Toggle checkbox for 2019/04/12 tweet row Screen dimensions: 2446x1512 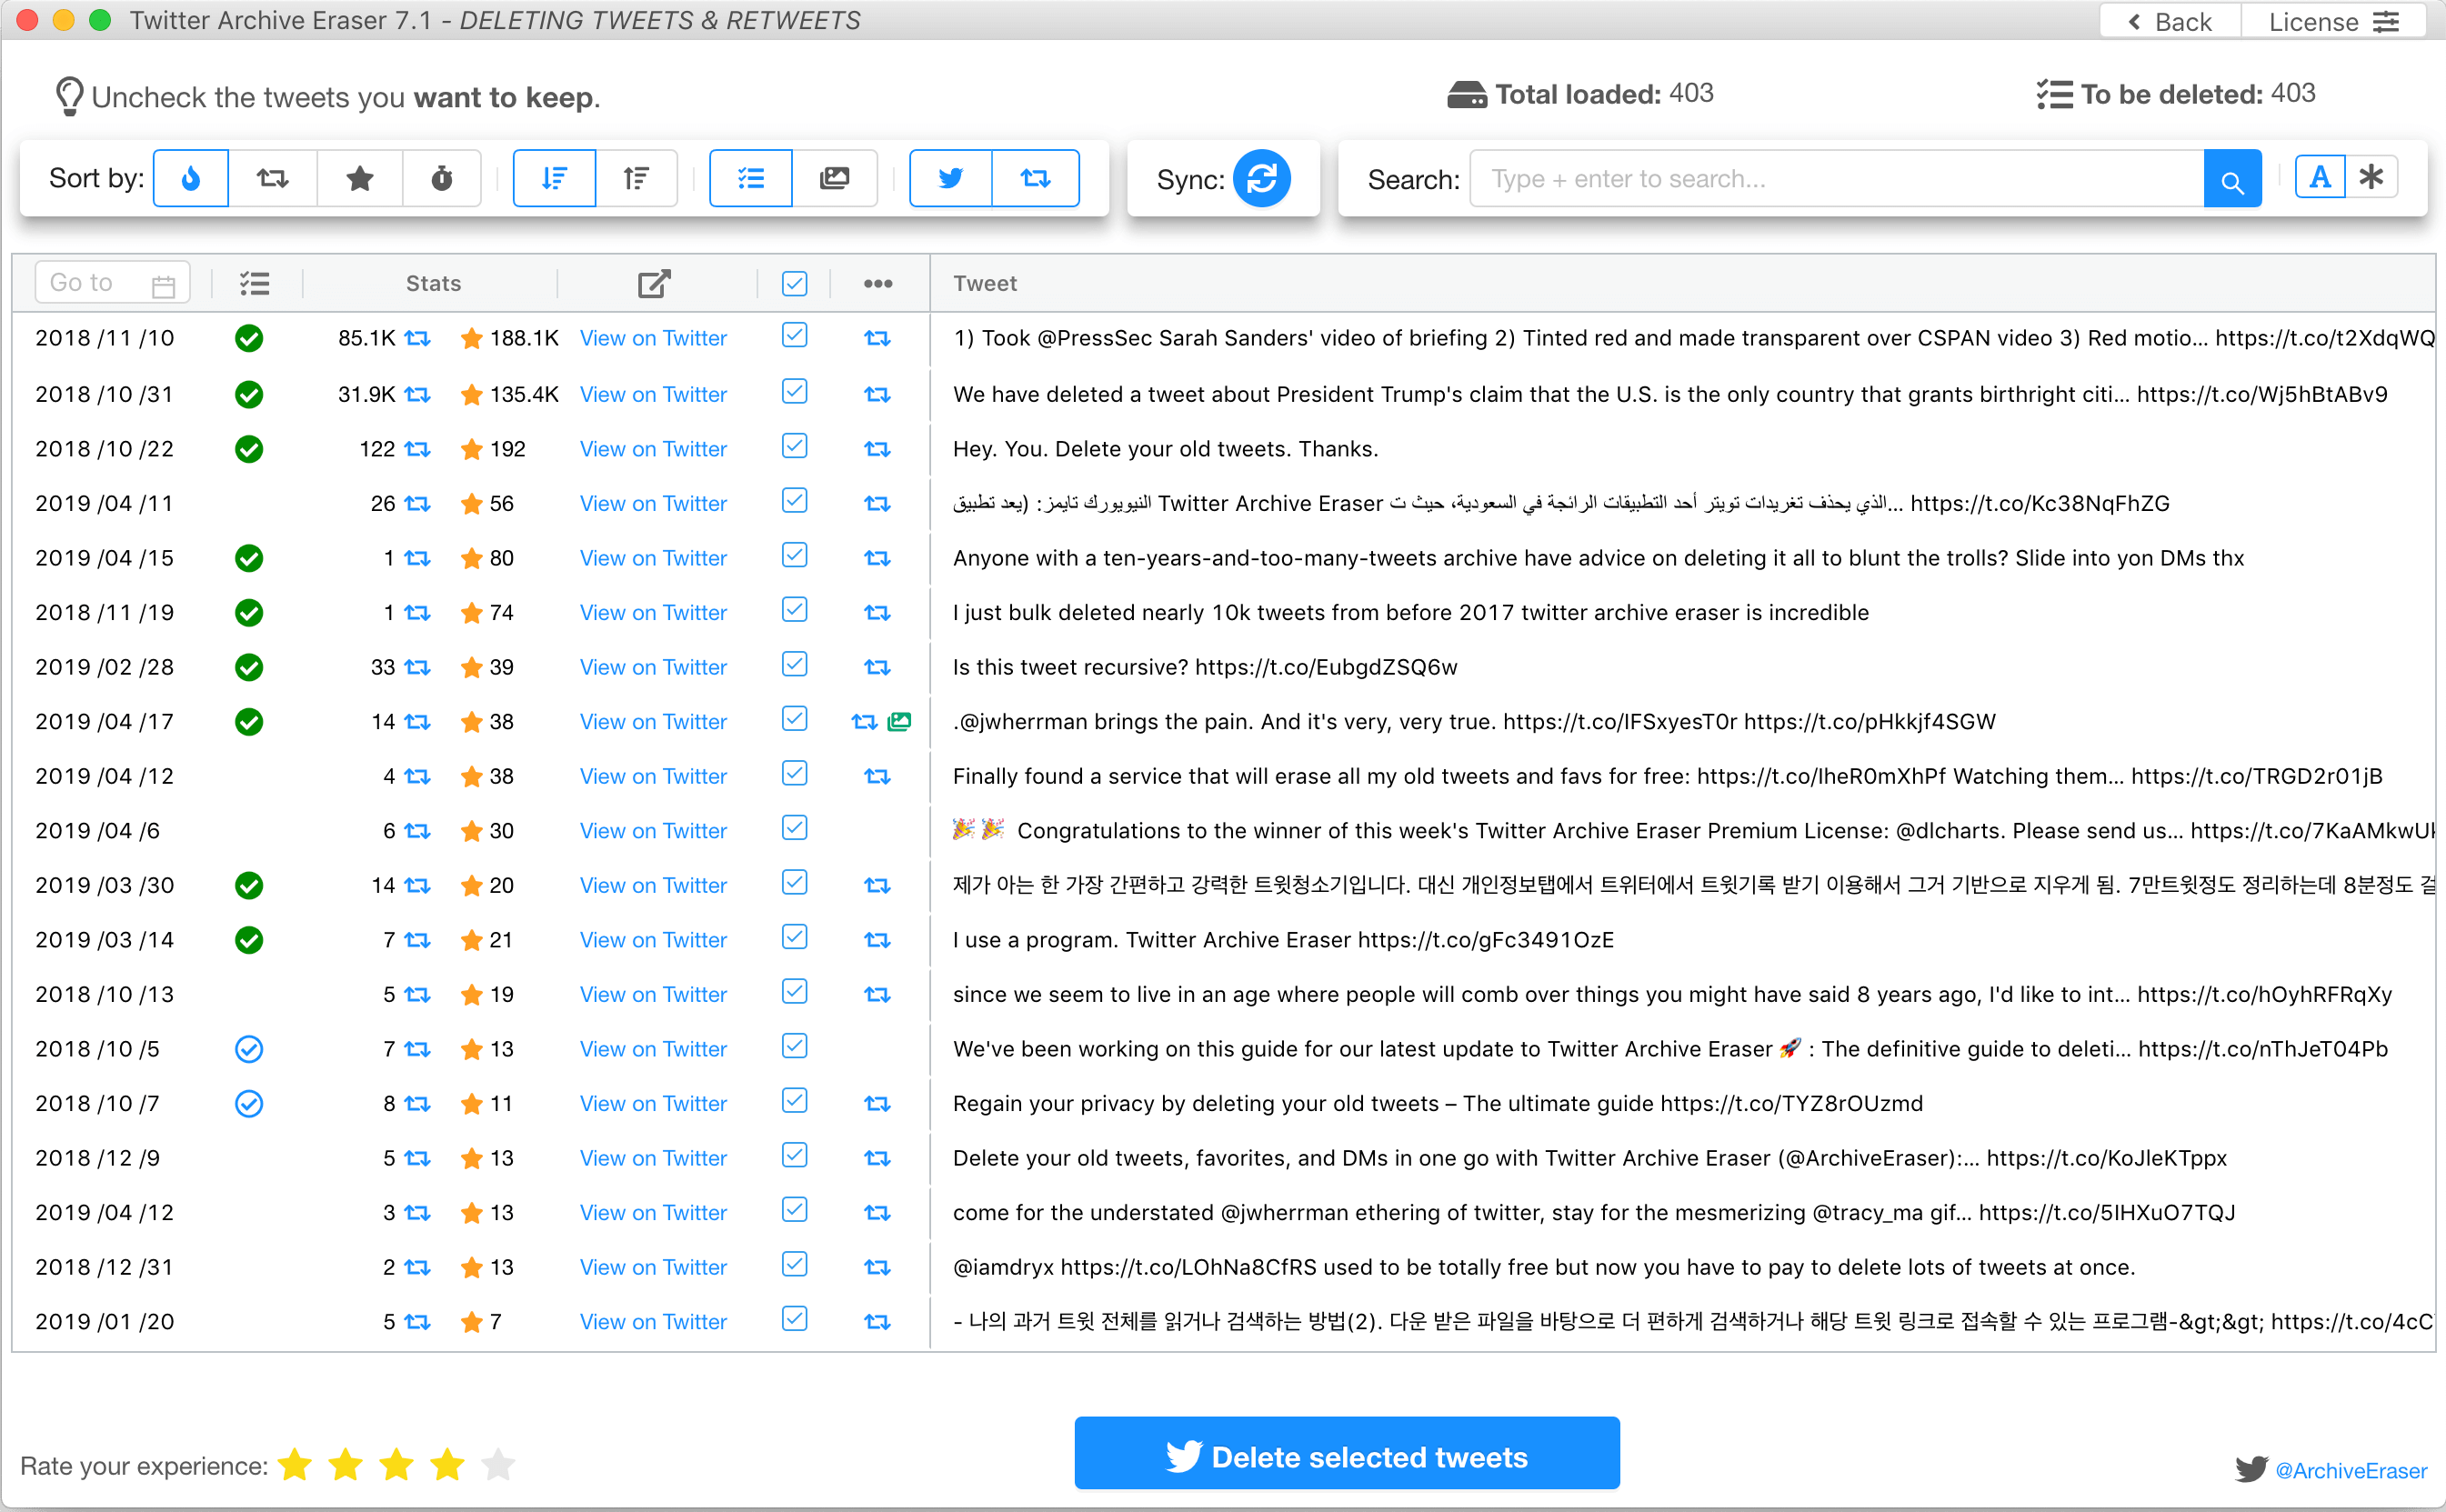coord(795,776)
